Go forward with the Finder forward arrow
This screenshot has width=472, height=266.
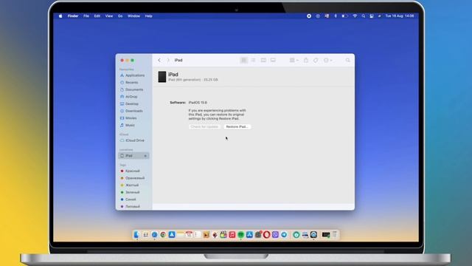coord(168,61)
